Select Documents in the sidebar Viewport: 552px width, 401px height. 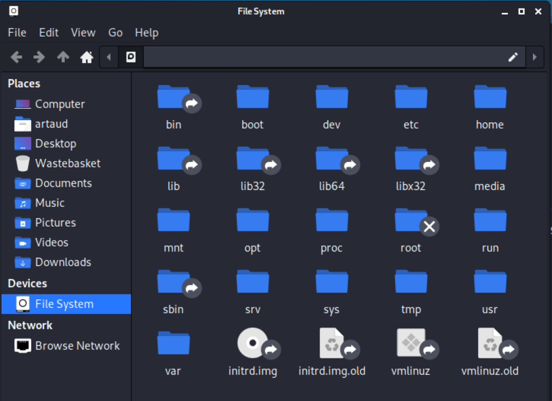66,183
